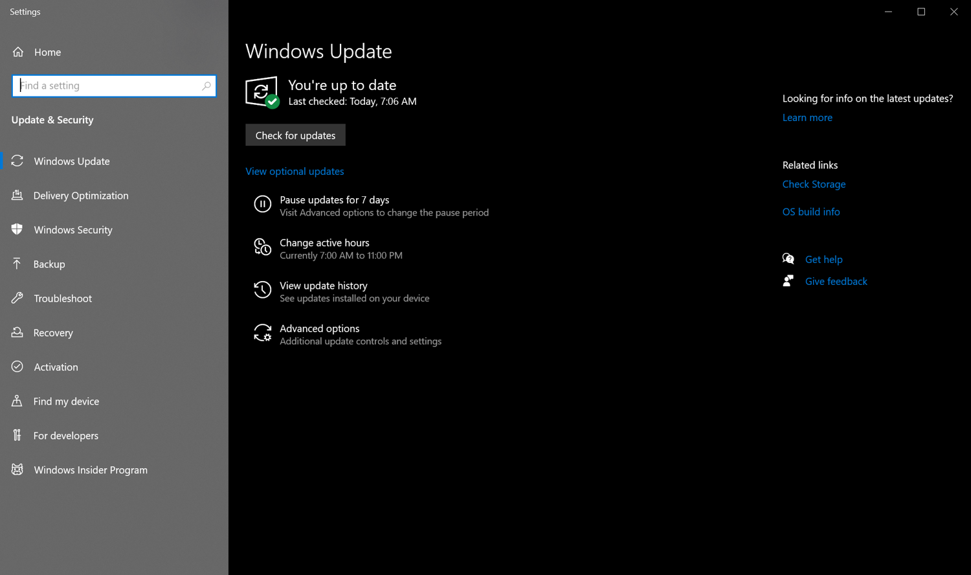Open View optional updates link
The image size is (971, 575).
coord(295,172)
